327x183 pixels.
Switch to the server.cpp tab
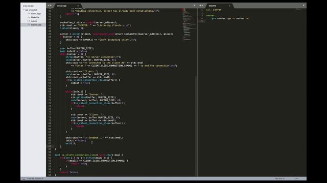coord(62,6)
